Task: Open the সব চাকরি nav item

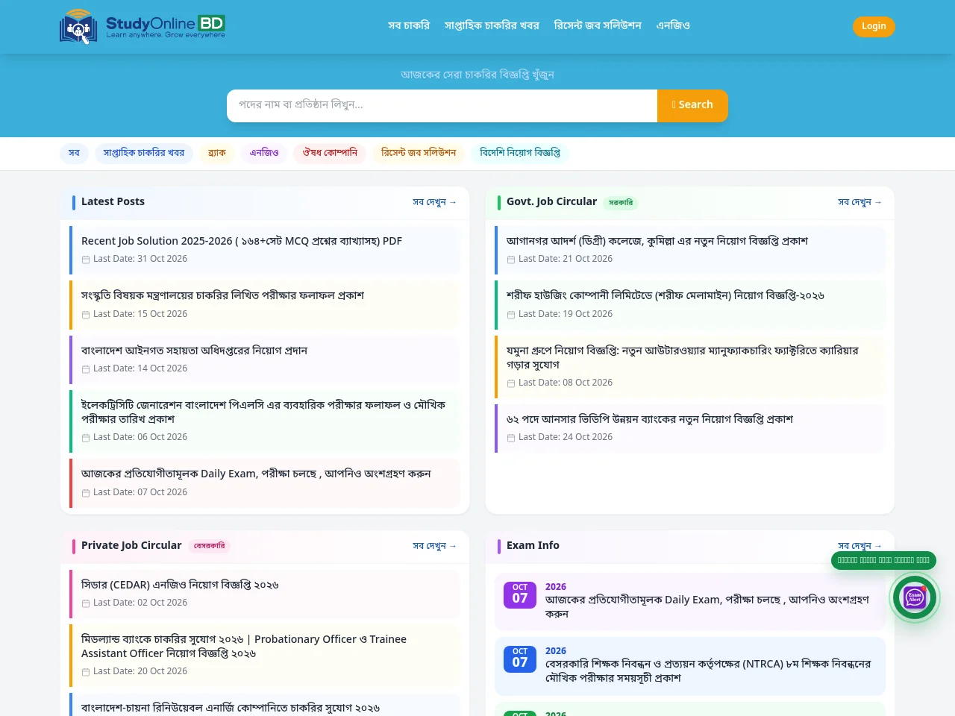Action: [409, 25]
